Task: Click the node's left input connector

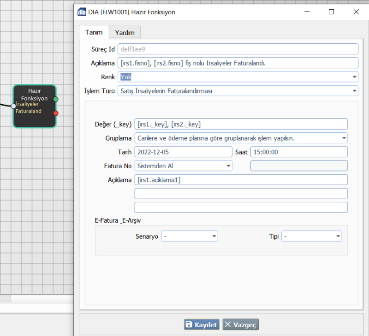Action: [x=13, y=106]
